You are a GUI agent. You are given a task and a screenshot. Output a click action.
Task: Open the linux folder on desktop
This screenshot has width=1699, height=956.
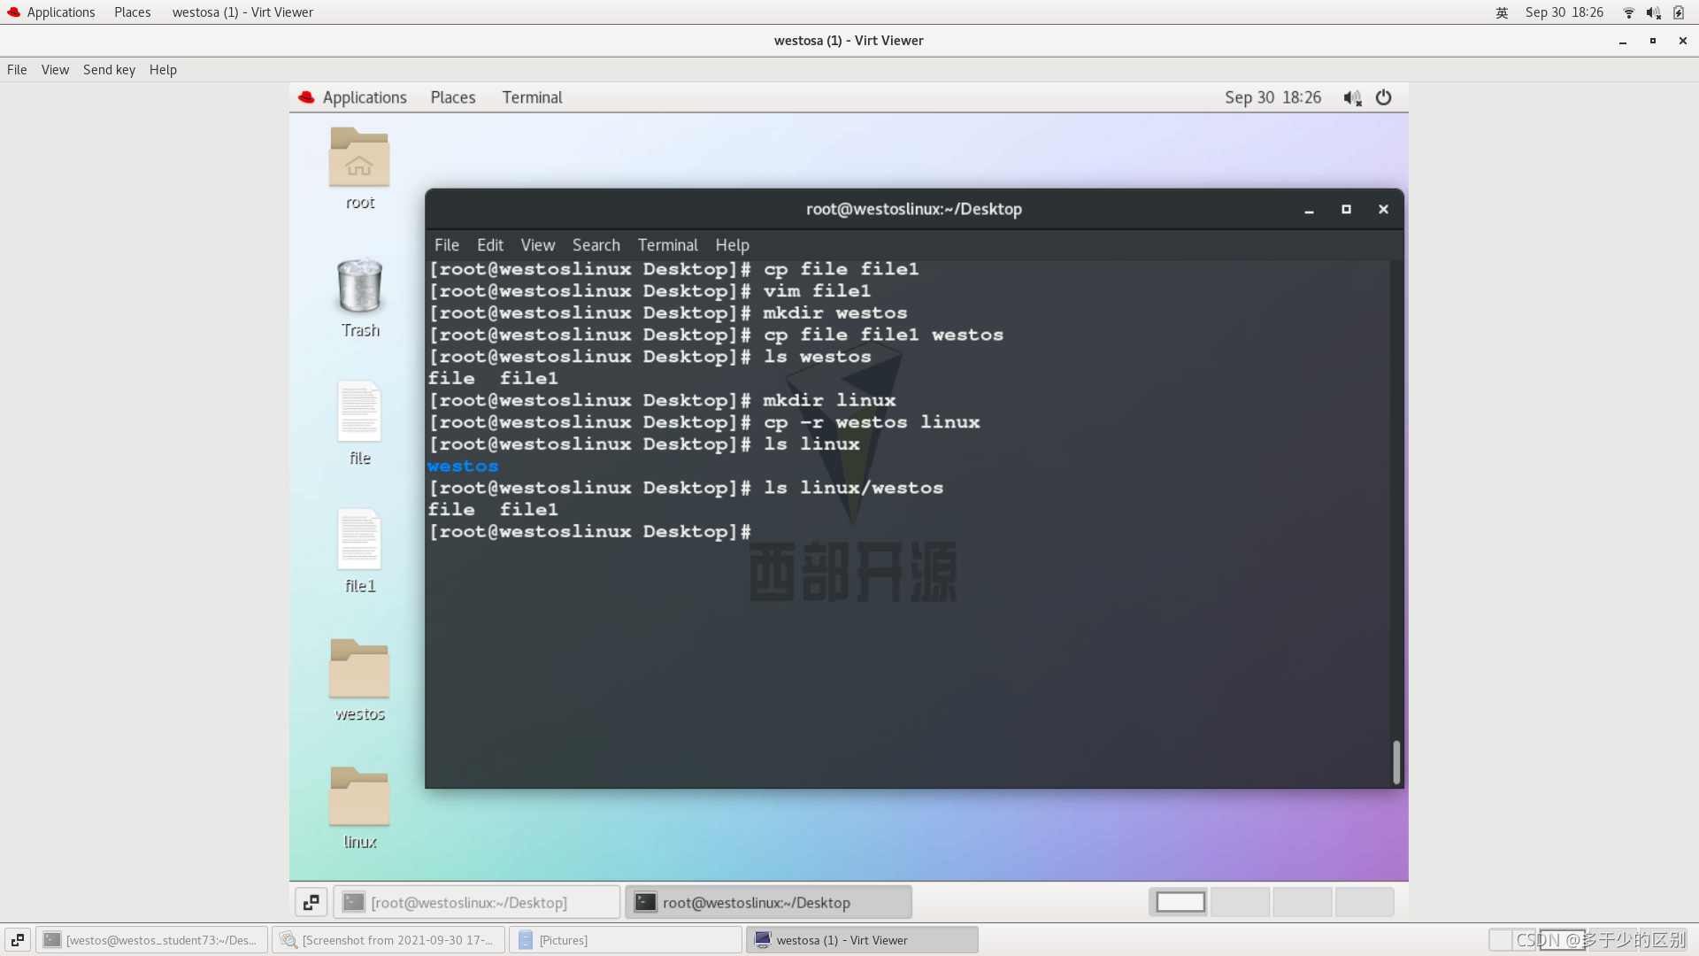coord(359,797)
